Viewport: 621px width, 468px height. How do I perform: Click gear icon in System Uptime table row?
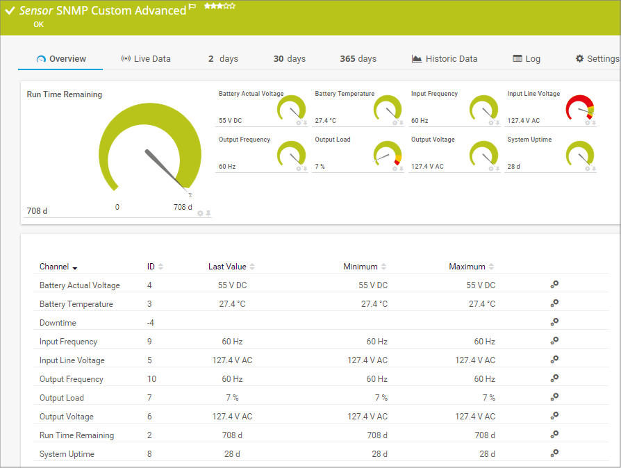coord(554,453)
